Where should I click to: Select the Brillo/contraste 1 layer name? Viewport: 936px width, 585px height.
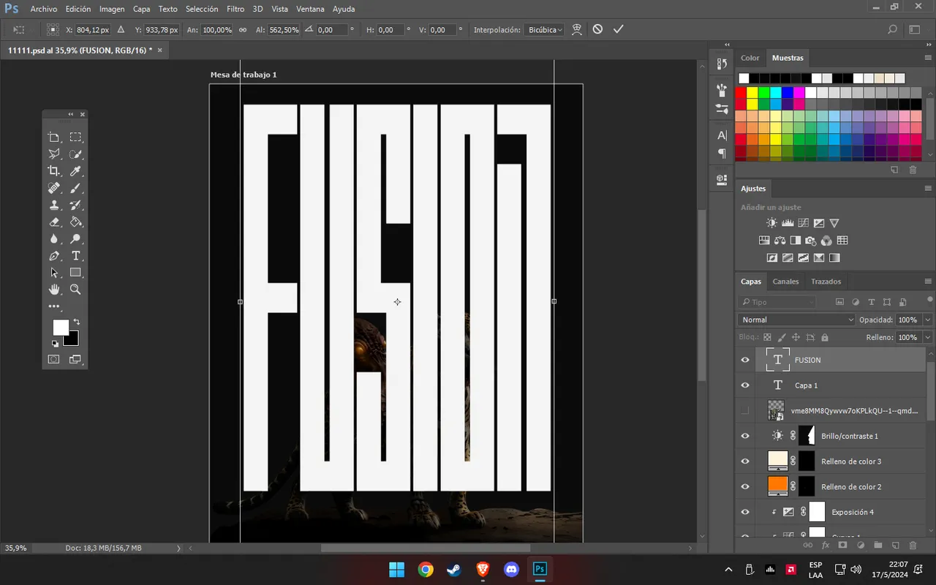850,436
